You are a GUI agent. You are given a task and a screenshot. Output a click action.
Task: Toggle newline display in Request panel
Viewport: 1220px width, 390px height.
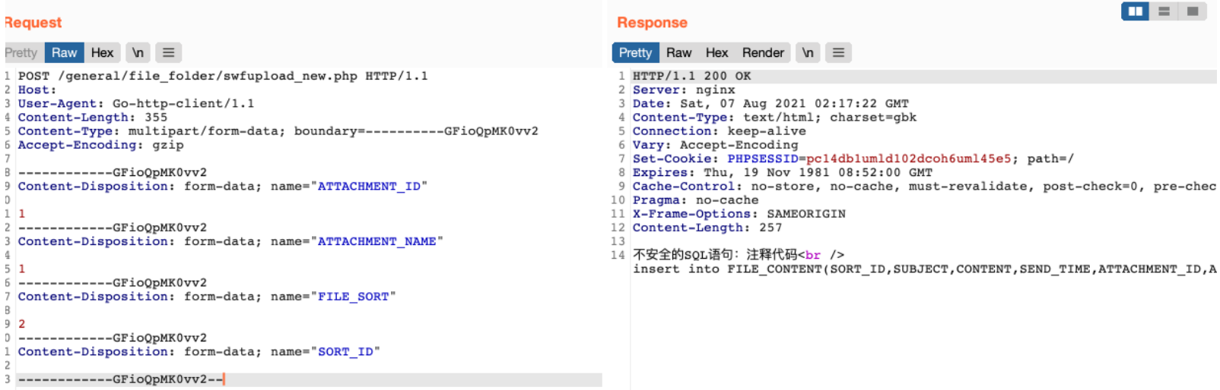click(x=138, y=52)
